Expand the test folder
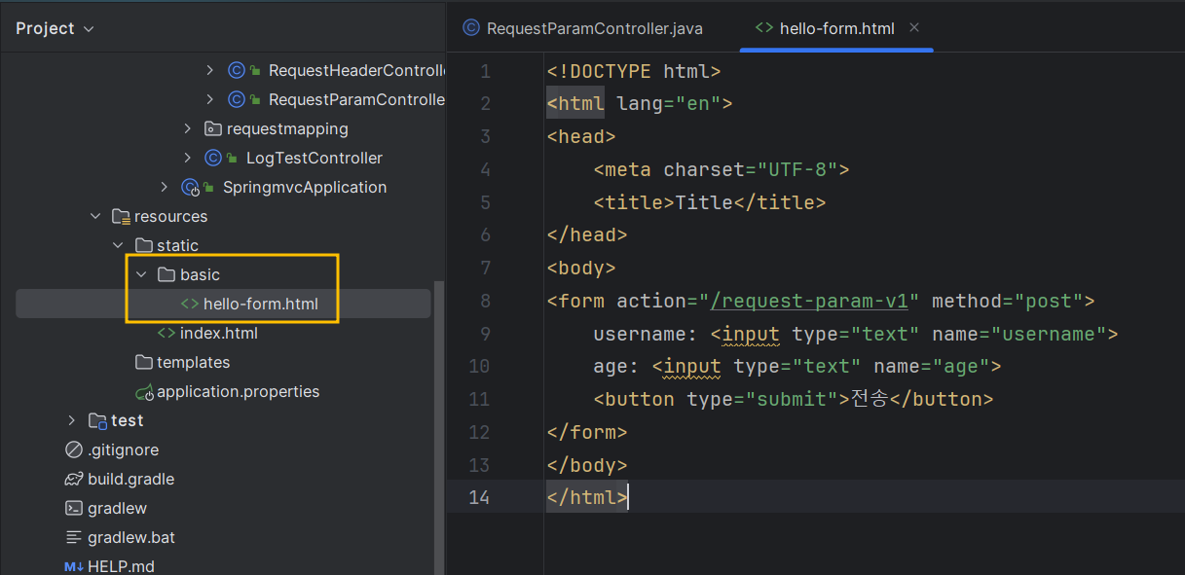The image size is (1185, 575). [71, 420]
